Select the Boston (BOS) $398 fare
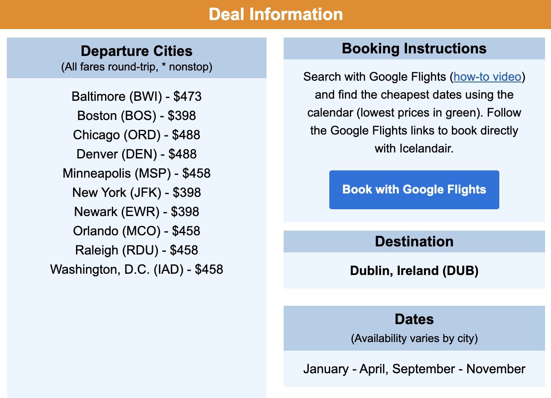551x398 pixels. point(137,116)
